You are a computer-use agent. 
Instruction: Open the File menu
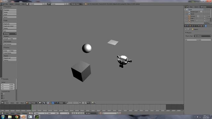tap(7, 4)
